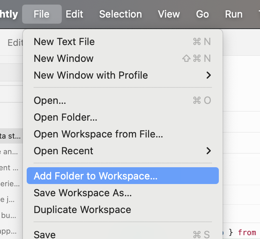Click Add Folder to Workspace...
Screen dimensions: 260x239
[x=95, y=176]
